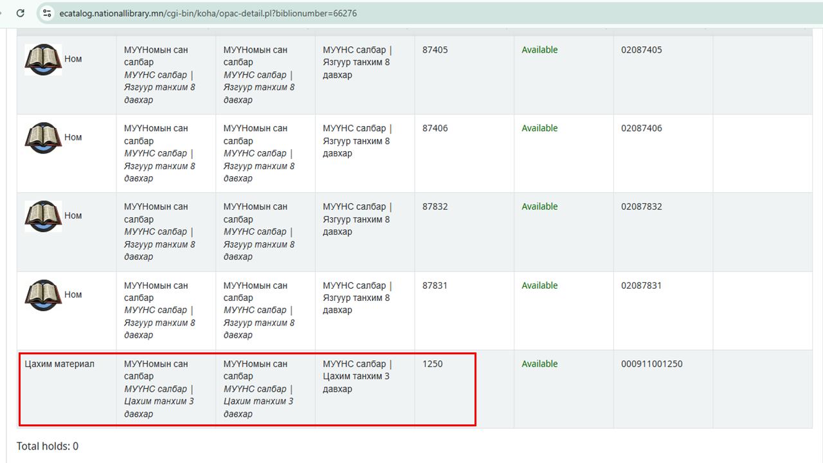Click barcode 02087406
Image resolution: width=823 pixels, height=463 pixels.
(x=641, y=129)
